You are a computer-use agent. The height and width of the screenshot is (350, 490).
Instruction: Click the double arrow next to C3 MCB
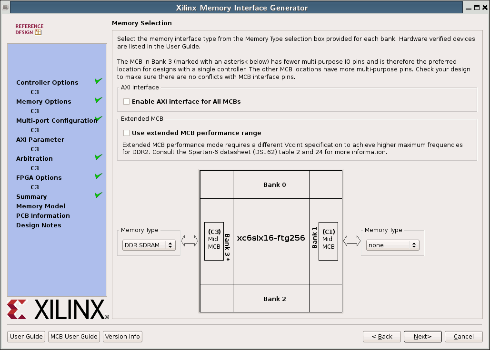coord(190,242)
